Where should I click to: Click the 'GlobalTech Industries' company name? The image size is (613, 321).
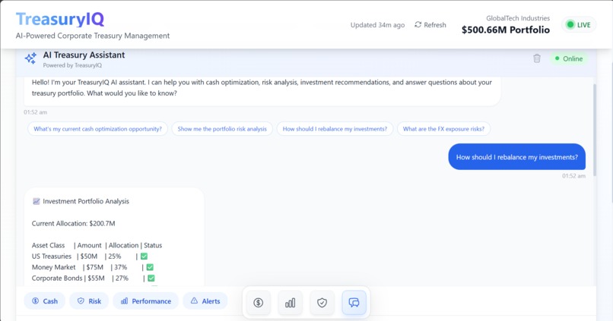click(x=518, y=18)
